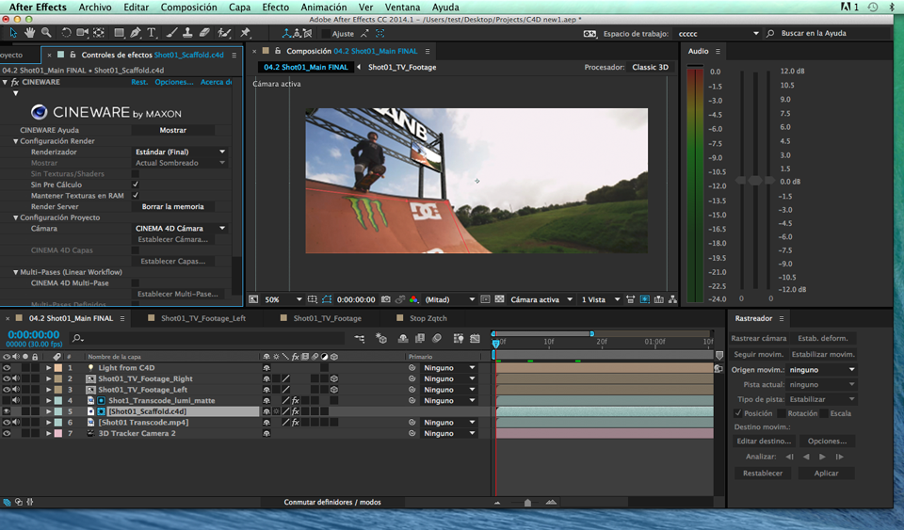
Task: Open the Animación menu
Action: click(323, 7)
